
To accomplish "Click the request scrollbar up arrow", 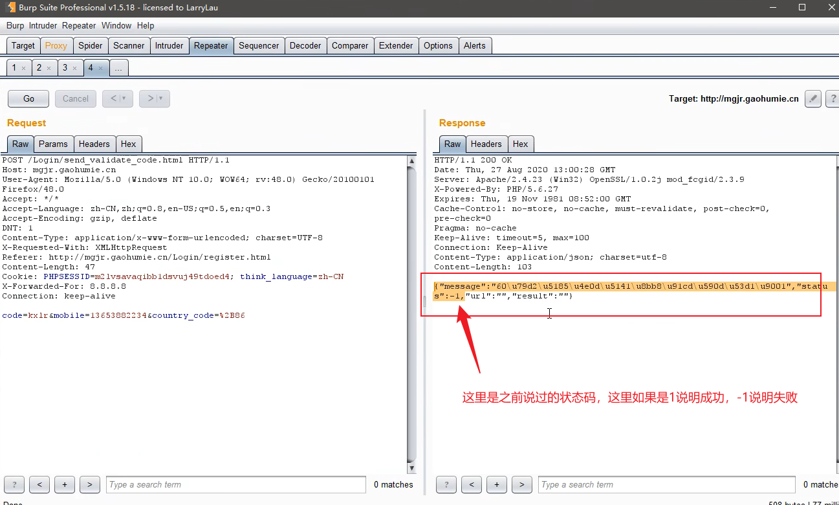I will click(x=412, y=161).
